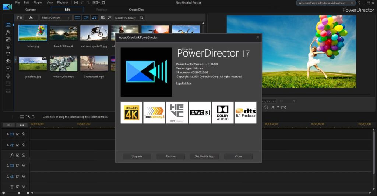Toggle the effect track enable checkbox
Image resolution: width=377 pixels, height=196 pixels.
[18, 155]
